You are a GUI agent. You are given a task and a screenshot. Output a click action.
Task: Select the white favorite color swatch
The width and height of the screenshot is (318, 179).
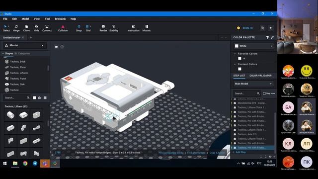(239, 59)
